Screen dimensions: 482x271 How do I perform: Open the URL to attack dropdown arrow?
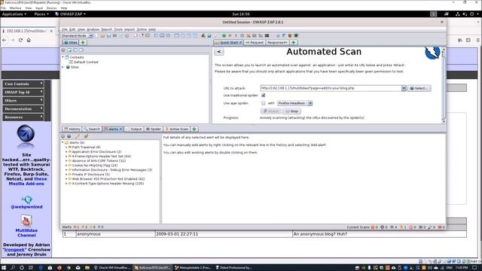(404, 88)
